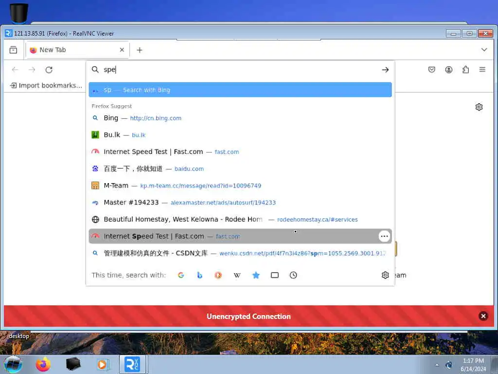Search this time in Bookmarks star
The height and width of the screenshot is (374, 498).
coord(256,275)
